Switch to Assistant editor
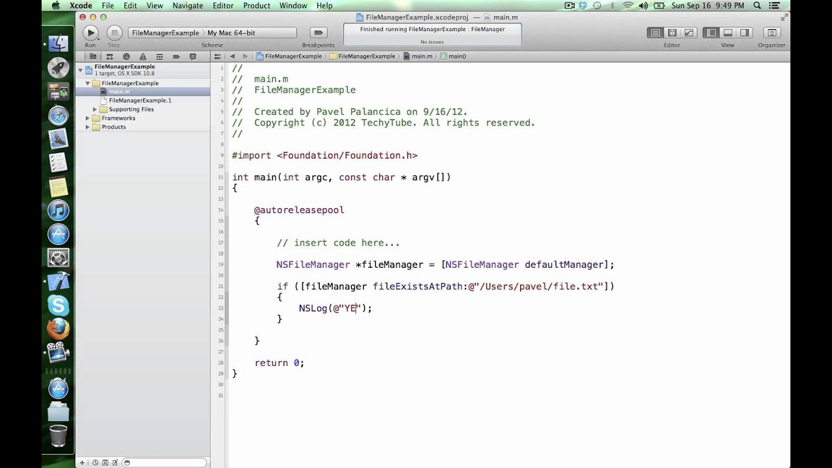 (672, 32)
